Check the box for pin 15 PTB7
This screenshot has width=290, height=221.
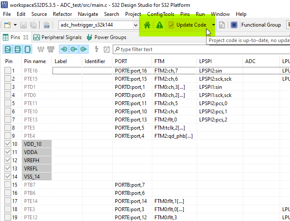tap(8, 185)
